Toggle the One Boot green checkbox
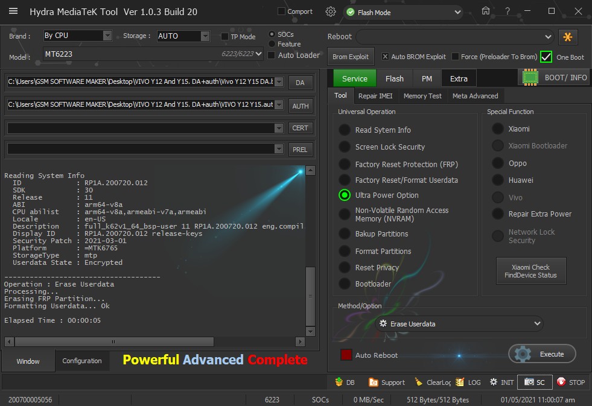This screenshot has width=592, height=406. pos(546,57)
